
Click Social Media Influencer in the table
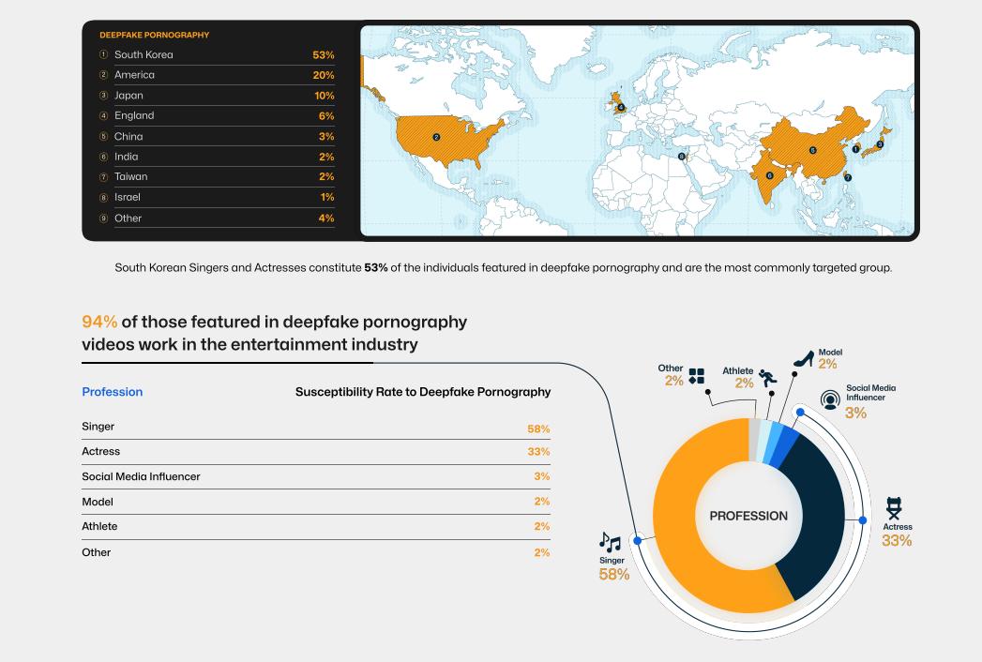coord(141,476)
